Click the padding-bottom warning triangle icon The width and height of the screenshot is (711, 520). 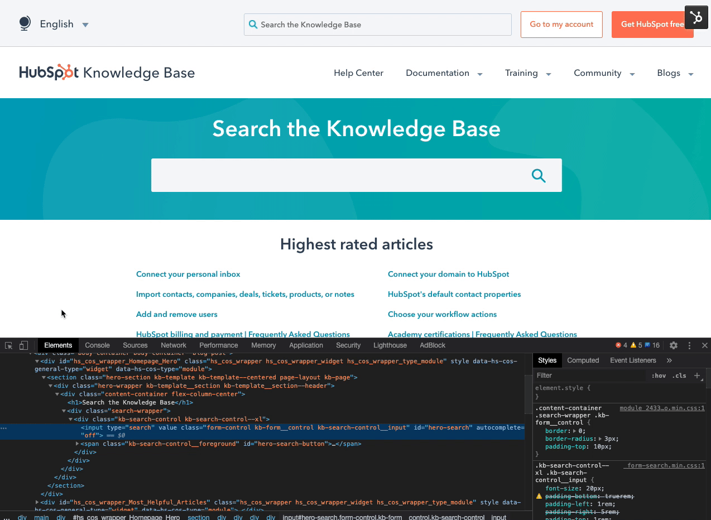pyautogui.click(x=539, y=496)
